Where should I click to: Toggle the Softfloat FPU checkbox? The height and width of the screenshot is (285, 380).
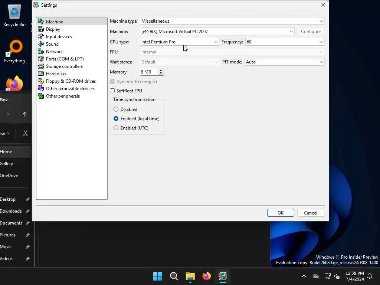point(112,91)
